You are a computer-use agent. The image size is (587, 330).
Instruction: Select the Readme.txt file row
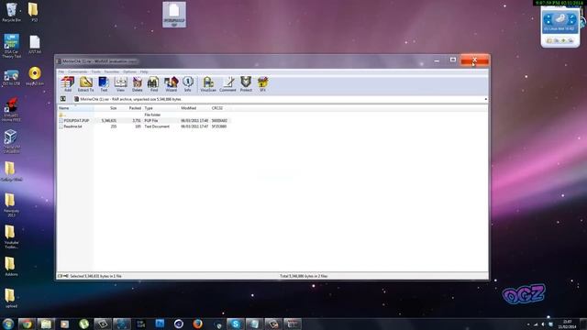(x=144, y=126)
